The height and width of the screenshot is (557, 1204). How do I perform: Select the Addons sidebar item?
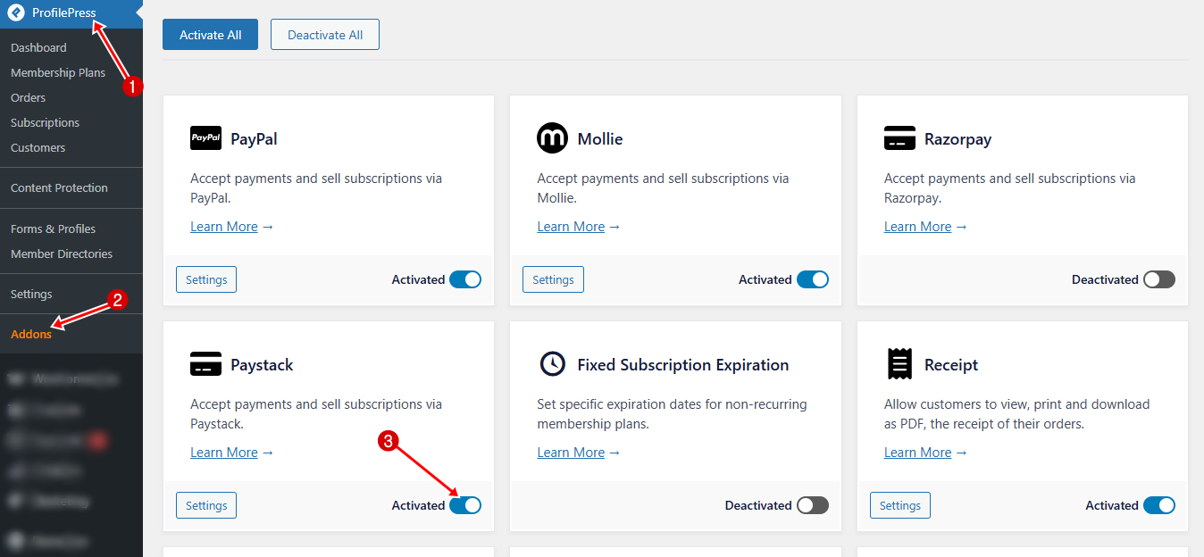pyautogui.click(x=31, y=334)
